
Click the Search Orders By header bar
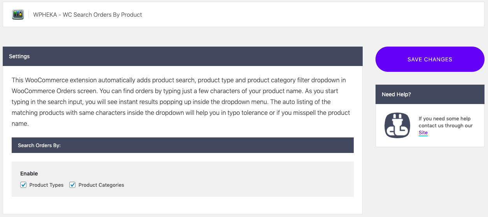(x=183, y=145)
